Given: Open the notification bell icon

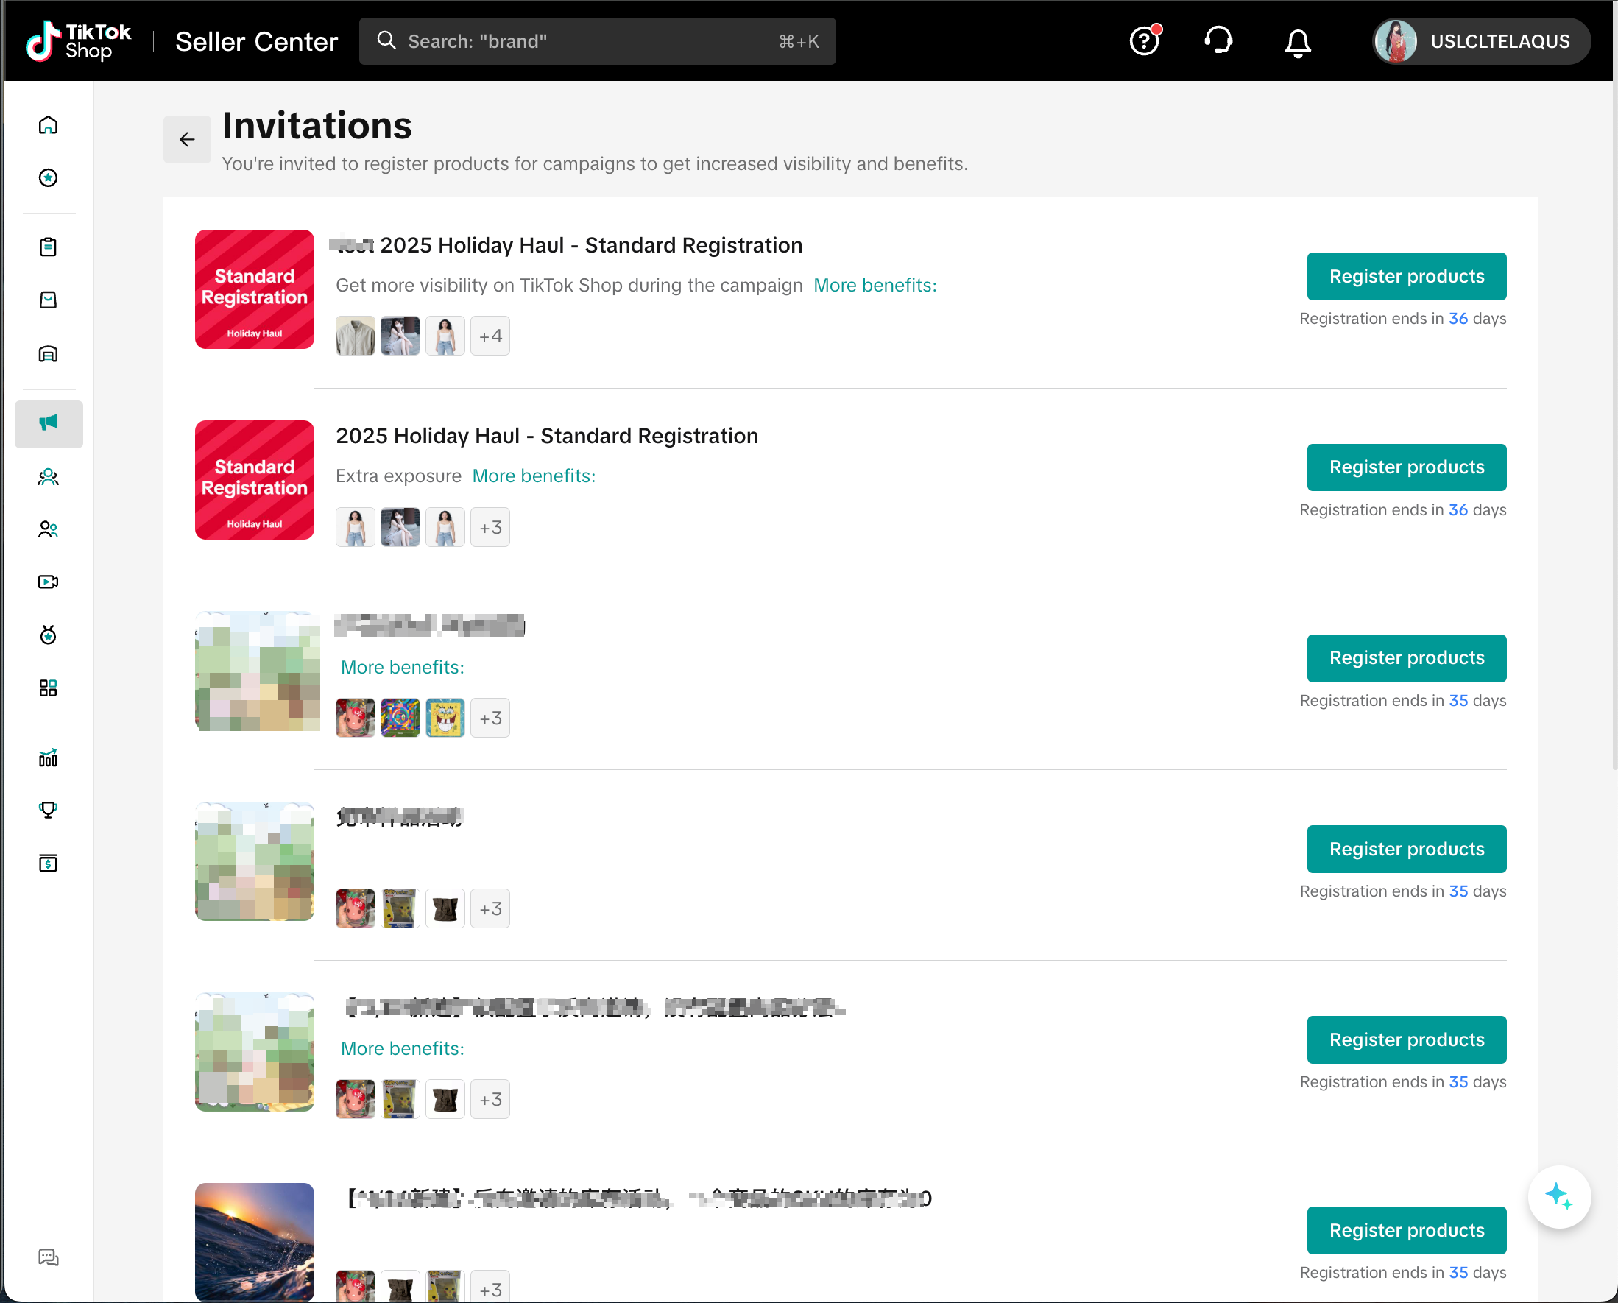Looking at the screenshot, I should [x=1298, y=42].
